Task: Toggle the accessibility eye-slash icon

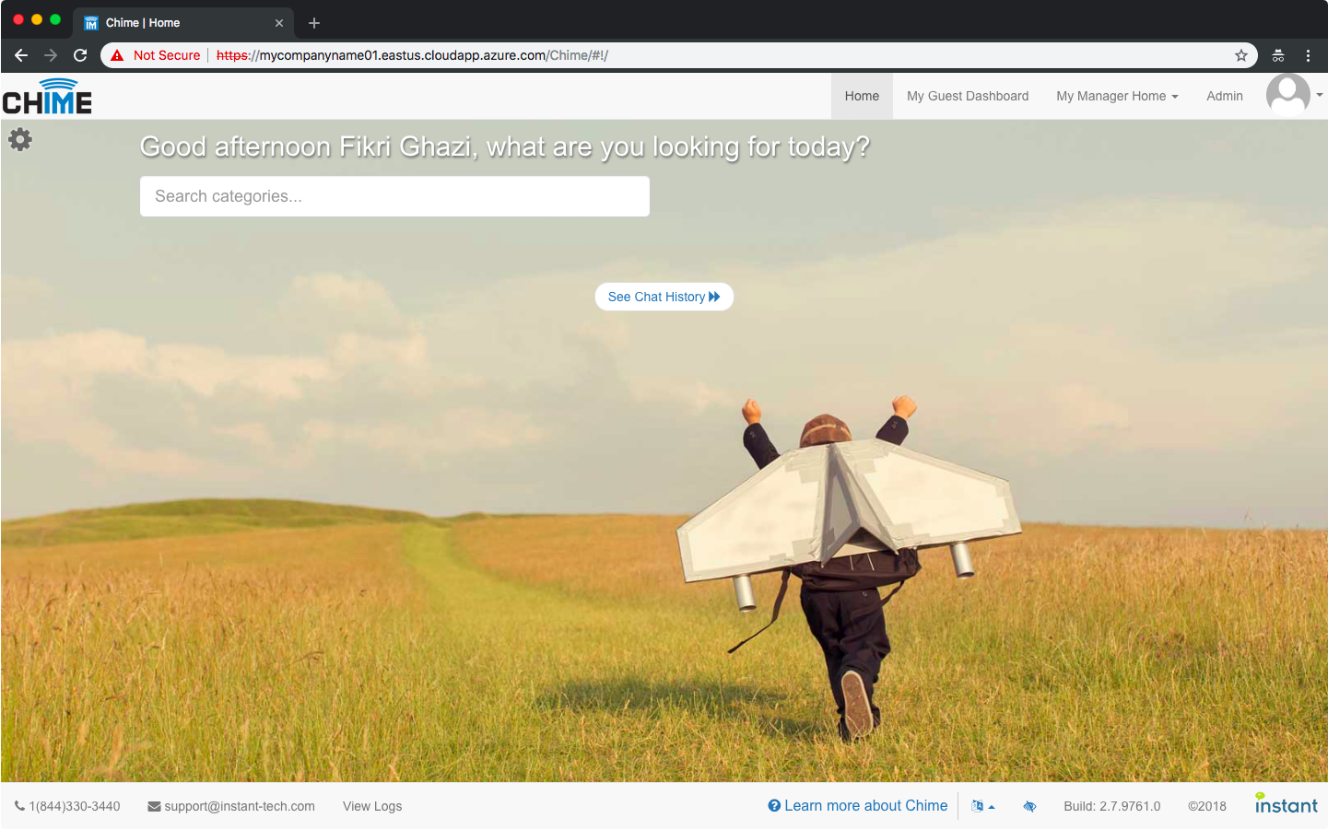Action: [1029, 806]
